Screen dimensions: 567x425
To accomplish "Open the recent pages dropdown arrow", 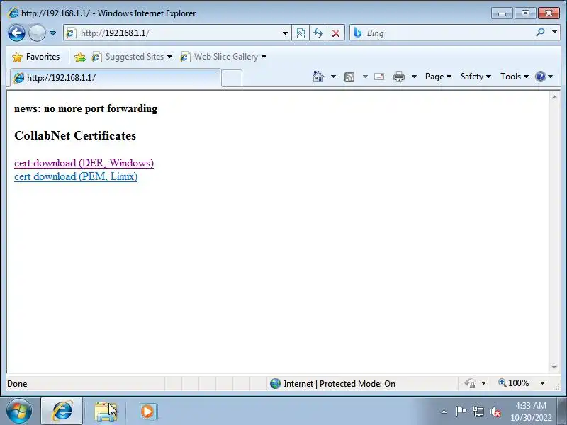I will (52, 33).
